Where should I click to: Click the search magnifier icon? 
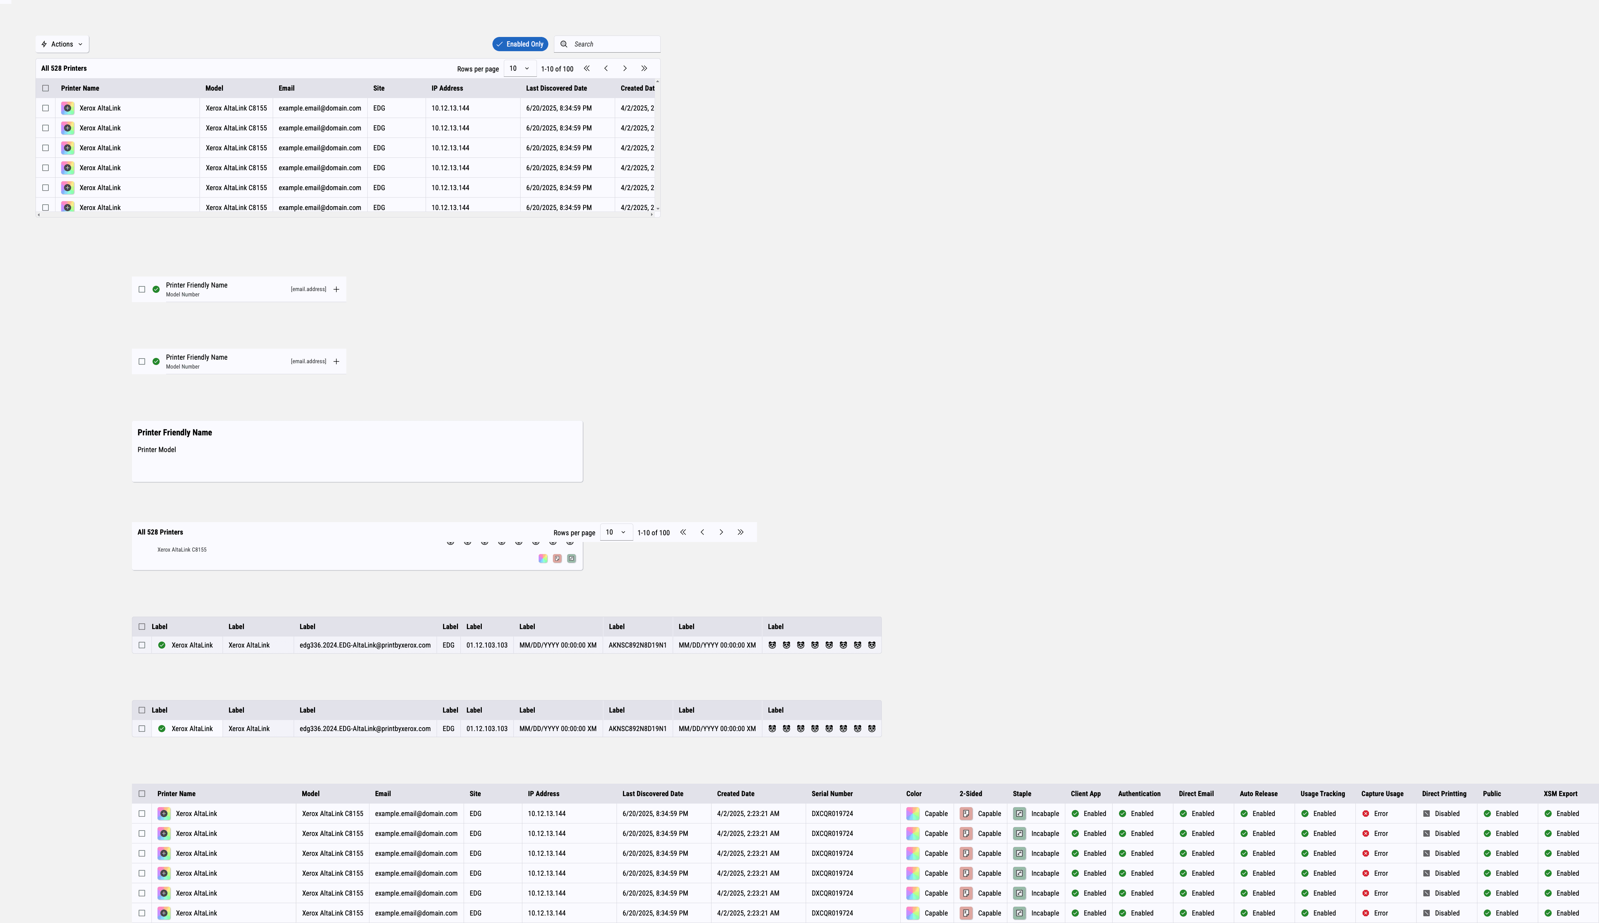(564, 44)
